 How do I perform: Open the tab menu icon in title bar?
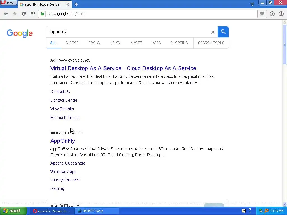point(252,4)
